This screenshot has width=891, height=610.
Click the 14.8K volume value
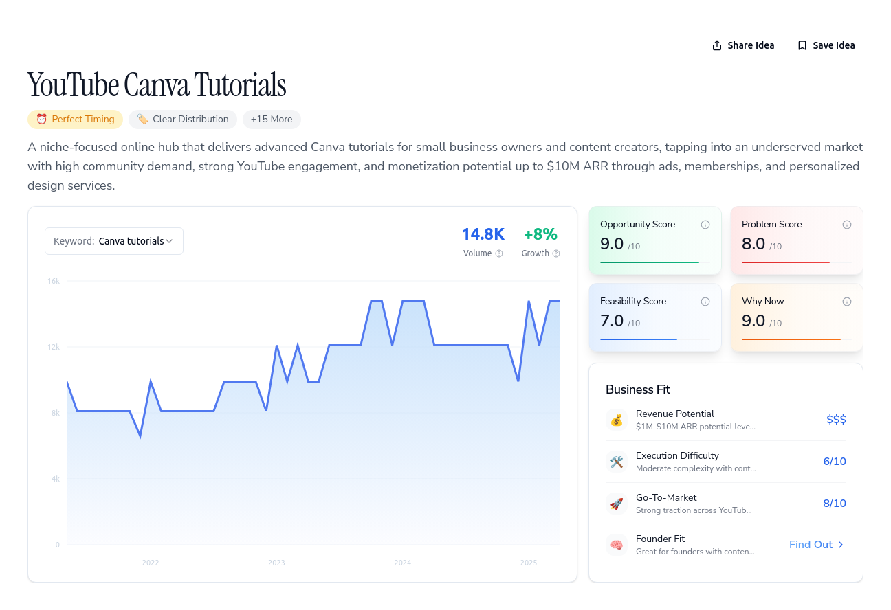click(x=483, y=234)
